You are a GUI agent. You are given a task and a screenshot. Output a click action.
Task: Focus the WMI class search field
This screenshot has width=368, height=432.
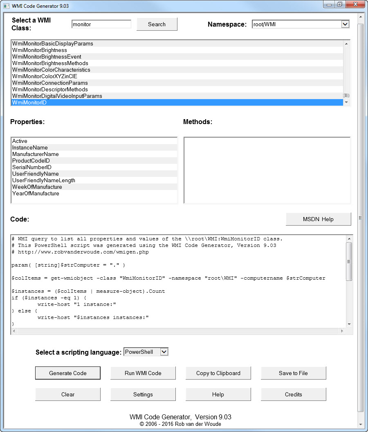(101, 24)
